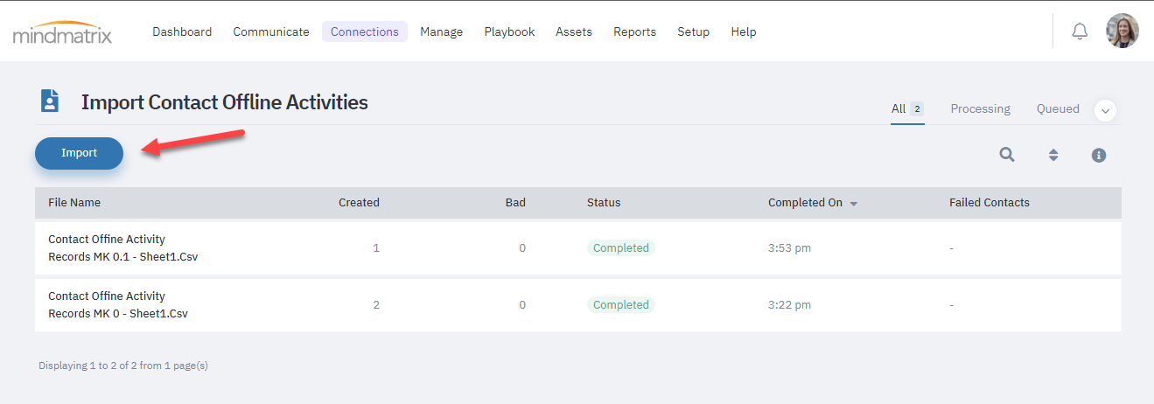The width and height of the screenshot is (1154, 404).
Task: Click the search magnifier icon
Action: coord(1007,155)
